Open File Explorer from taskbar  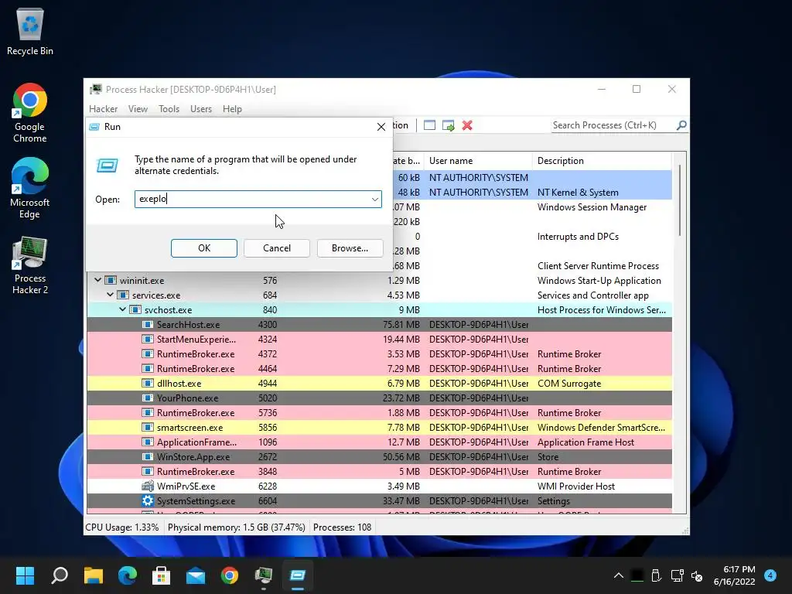pyautogui.click(x=94, y=575)
